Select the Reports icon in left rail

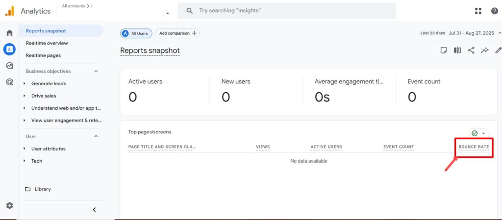(9, 49)
